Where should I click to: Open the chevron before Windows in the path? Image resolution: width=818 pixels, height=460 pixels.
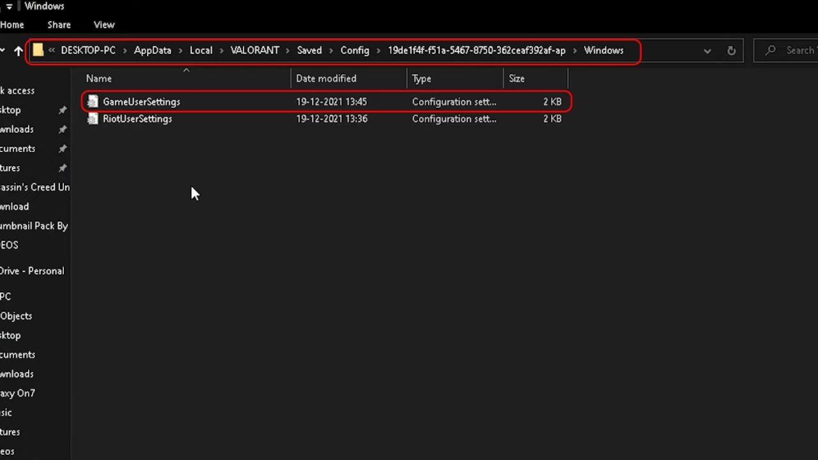575,50
